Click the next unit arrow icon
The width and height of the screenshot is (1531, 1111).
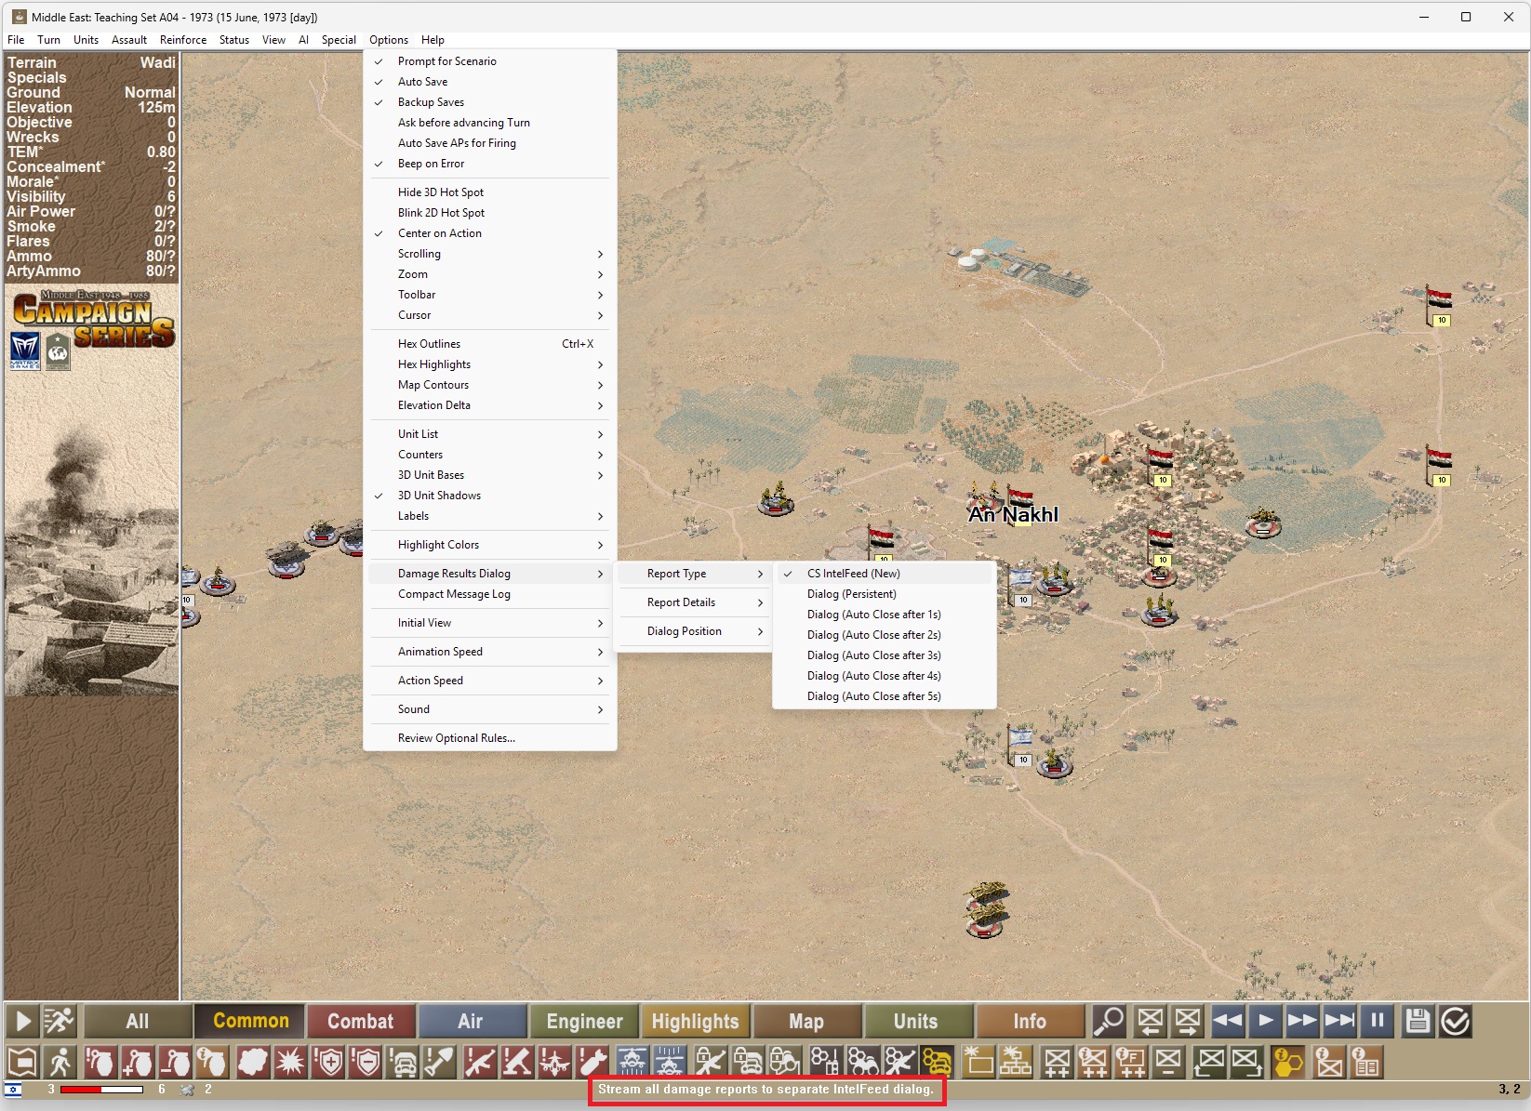[1188, 1021]
